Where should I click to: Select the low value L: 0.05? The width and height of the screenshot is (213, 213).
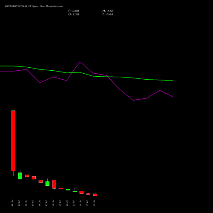(x=108, y=14)
